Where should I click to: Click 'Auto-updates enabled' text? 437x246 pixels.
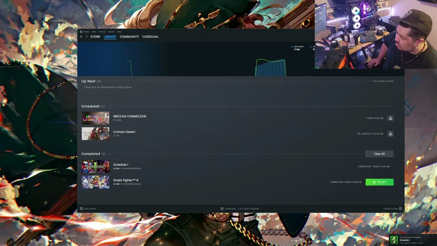coord(383,81)
